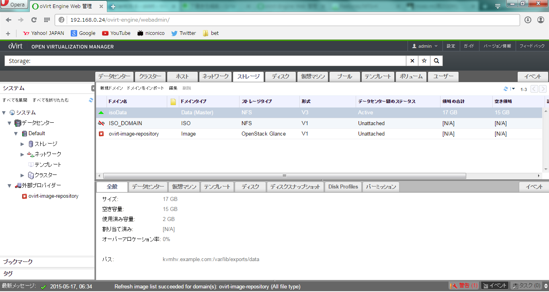Open the refresh interval dropdown arrow
Viewport: 549px width, 292px height.
click(513, 89)
